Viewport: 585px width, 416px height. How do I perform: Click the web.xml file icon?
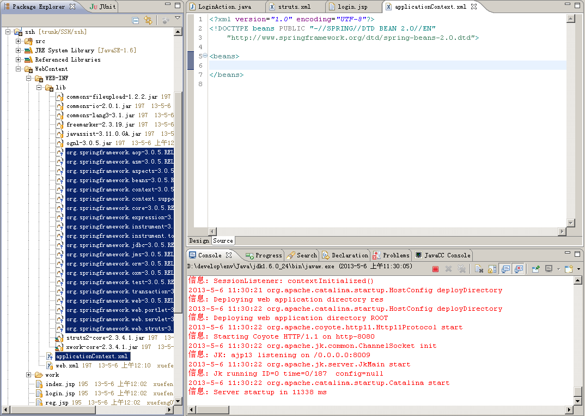pos(49,366)
